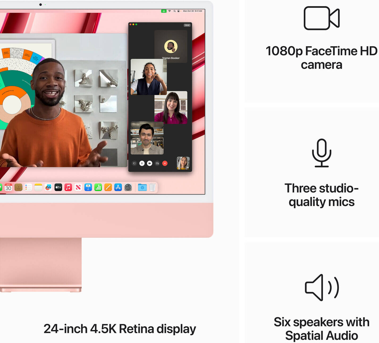
Task: Open the News app in the dock
Action: pos(78,187)
